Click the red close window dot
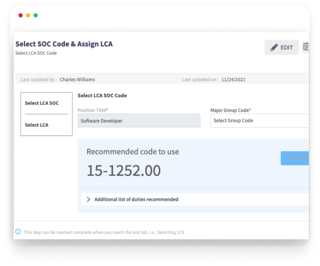 21,15
